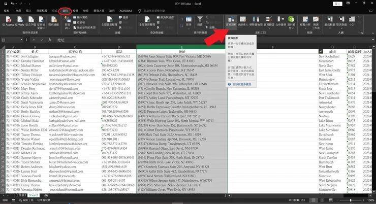Switch to the 公式 ribbon tab

pos(54,10)
